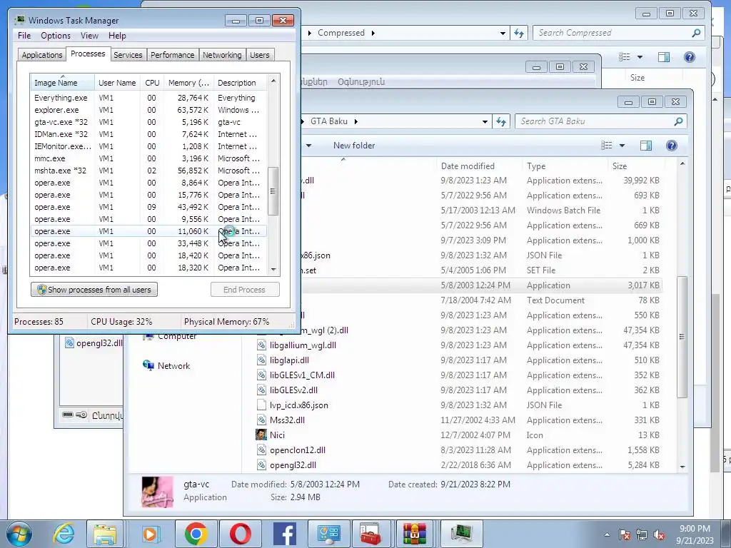This screenshot has height=548, width=731.
Task: Click in the Search Compressed field
Action: click(612, 33)
